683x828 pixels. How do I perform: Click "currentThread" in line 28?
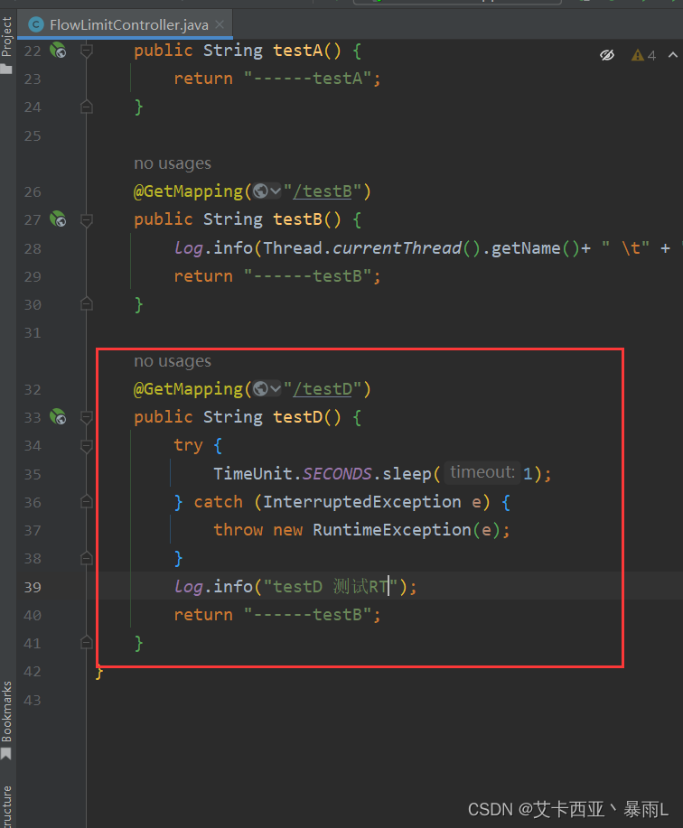[398, 247]
